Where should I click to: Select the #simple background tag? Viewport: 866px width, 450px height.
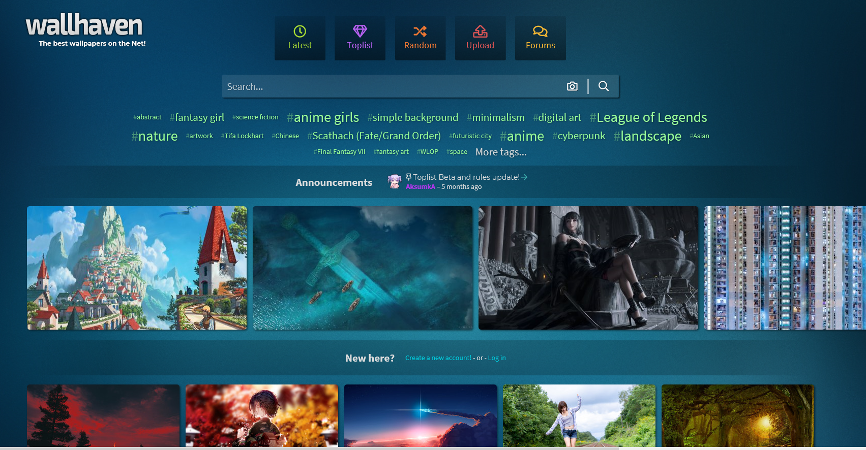coord(413,117)
